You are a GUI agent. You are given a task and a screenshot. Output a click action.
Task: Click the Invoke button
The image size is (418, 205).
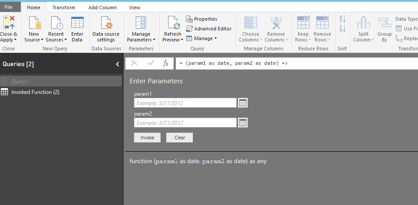tap(147, 138)
